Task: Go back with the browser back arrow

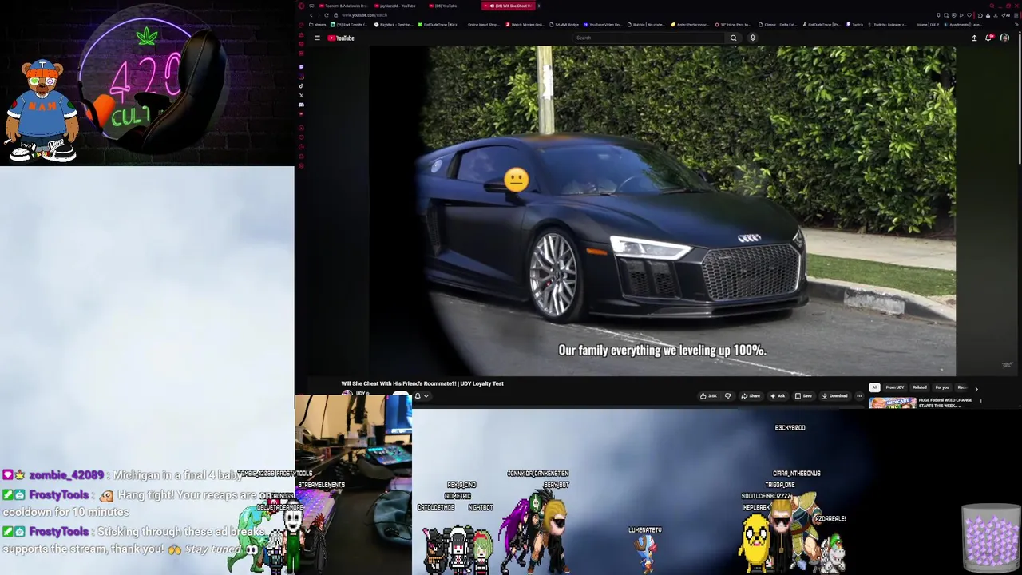Action: 311,15
